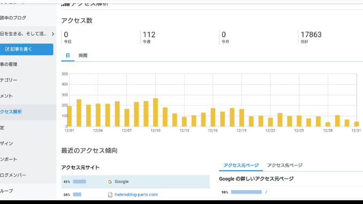This screenshot has height=204, width=363.
Task: Select the アクセス先ページ tab
Action: [285, 165]
